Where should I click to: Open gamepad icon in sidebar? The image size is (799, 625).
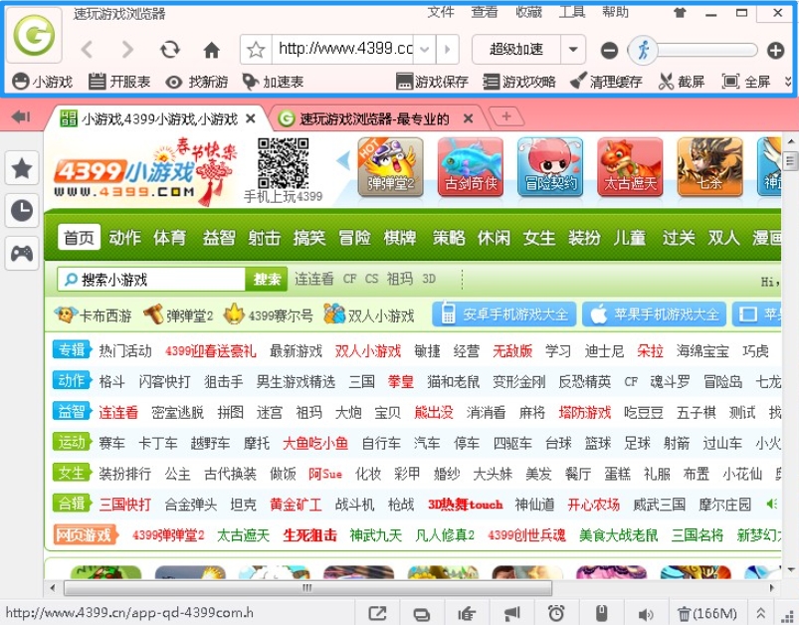point(22,253)
